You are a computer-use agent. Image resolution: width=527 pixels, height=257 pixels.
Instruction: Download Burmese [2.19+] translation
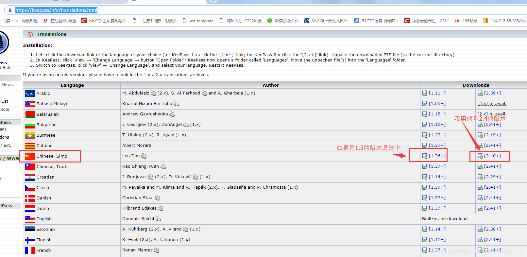(x=492, y=135)
